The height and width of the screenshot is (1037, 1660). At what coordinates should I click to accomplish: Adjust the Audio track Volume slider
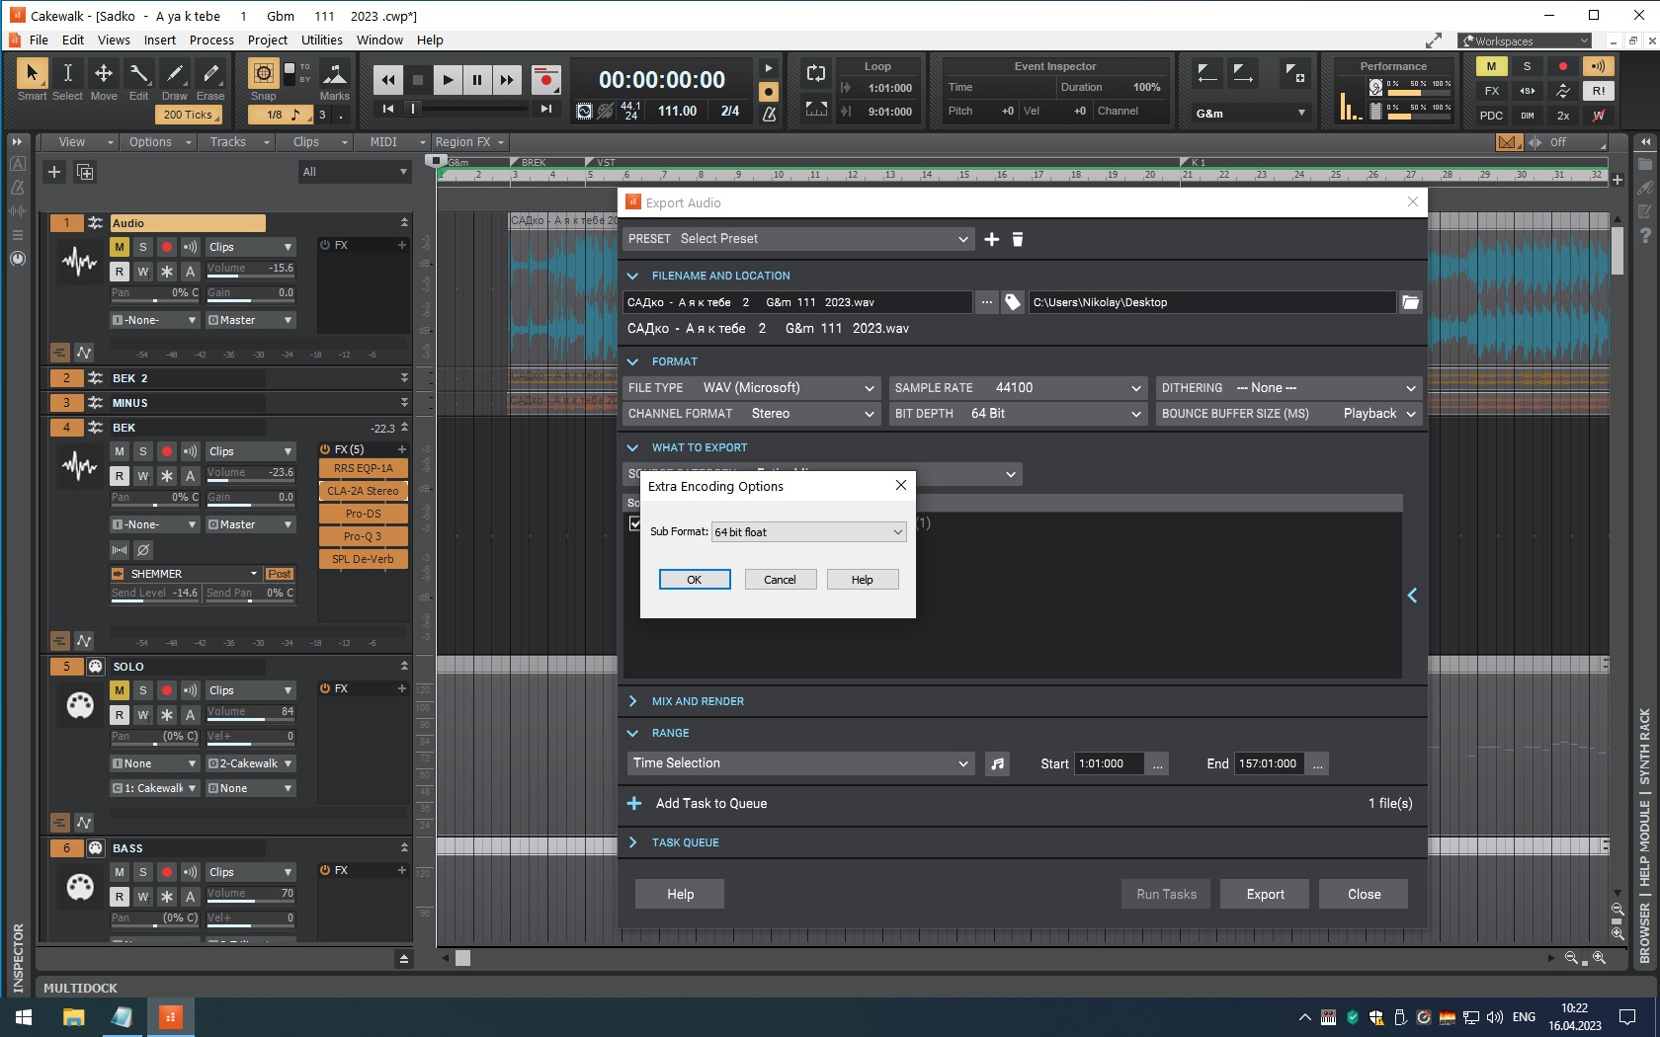251,270
